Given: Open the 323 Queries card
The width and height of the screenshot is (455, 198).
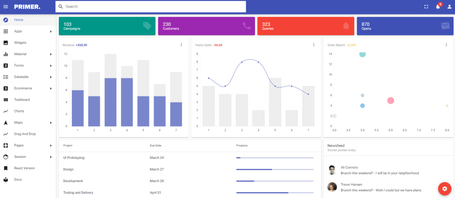Looking at the screenshot, I should tap(306, 26).
